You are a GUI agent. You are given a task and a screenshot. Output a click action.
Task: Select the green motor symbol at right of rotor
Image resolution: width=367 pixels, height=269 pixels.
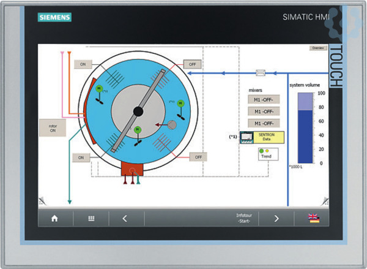pyautogui.click(x=181, y=105)
